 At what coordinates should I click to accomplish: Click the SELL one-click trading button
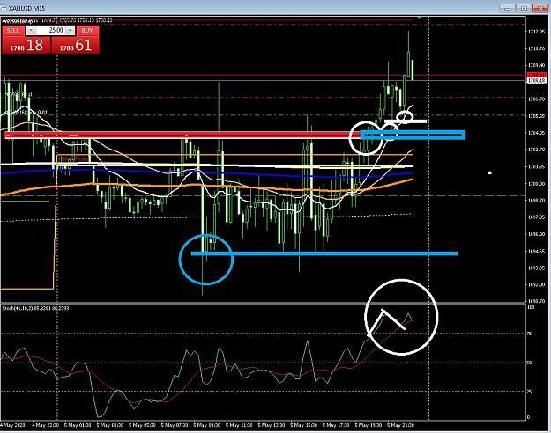(13, 31)
